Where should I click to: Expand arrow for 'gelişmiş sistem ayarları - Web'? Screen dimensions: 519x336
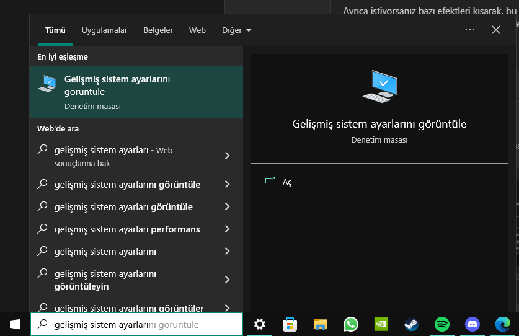[x=227, y=156]
